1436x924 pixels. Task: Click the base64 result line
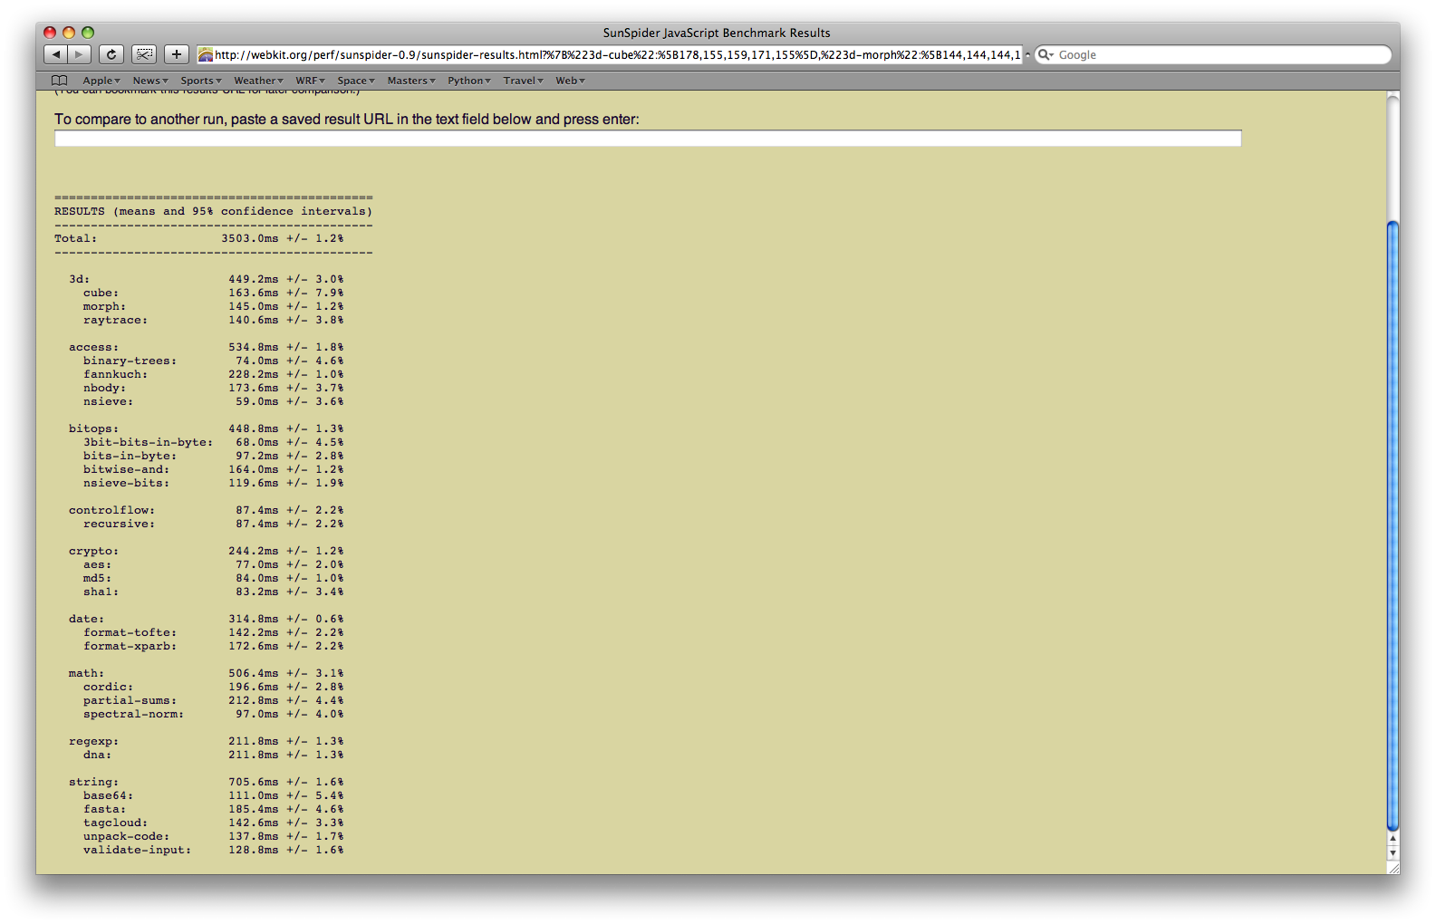coord(214,796)
